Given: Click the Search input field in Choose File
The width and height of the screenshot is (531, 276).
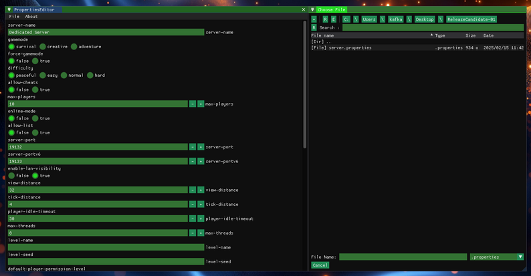Looking at the screenshot, I should tap(433, 28).
